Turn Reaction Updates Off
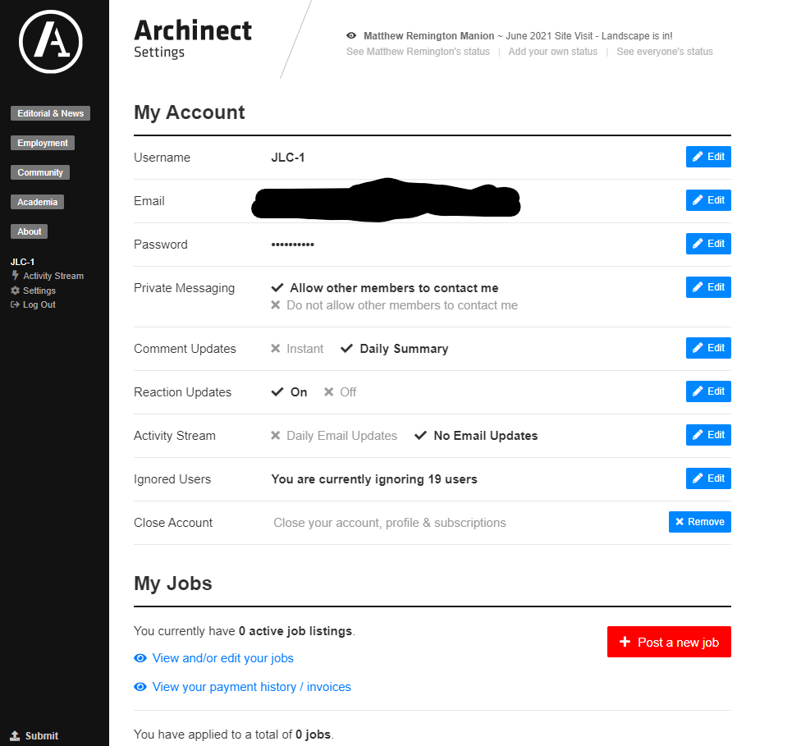 click(341, 392)
